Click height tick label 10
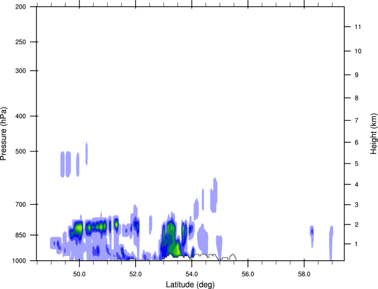 point(358,51)
